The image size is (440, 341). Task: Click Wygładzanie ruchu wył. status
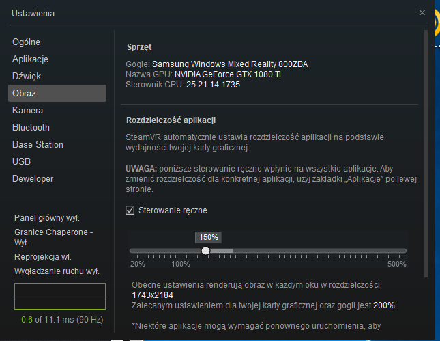[57, 271]
